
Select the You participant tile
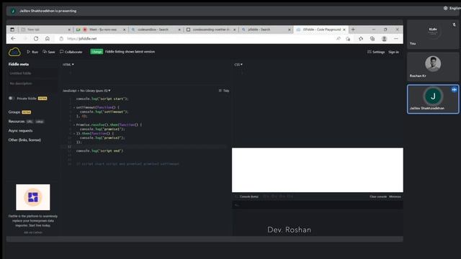tap(433, 35)
